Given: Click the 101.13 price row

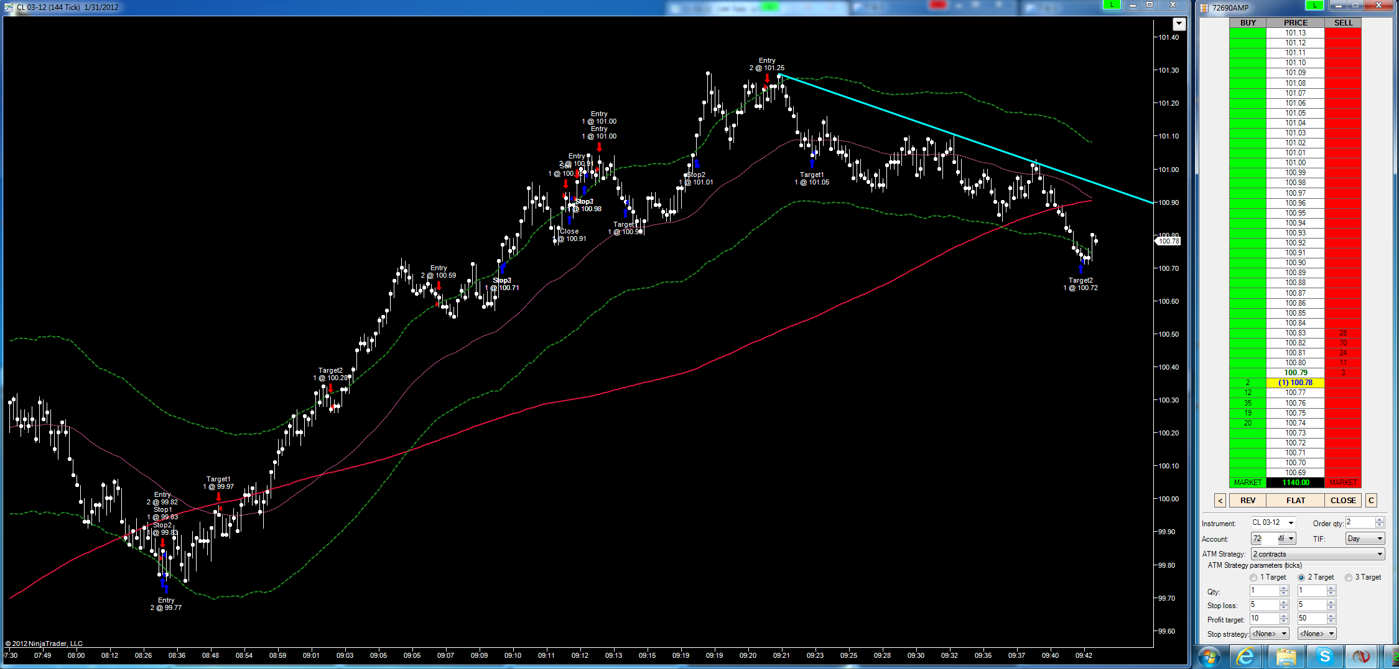Looking at the screenshot, I should [1296, 33].
